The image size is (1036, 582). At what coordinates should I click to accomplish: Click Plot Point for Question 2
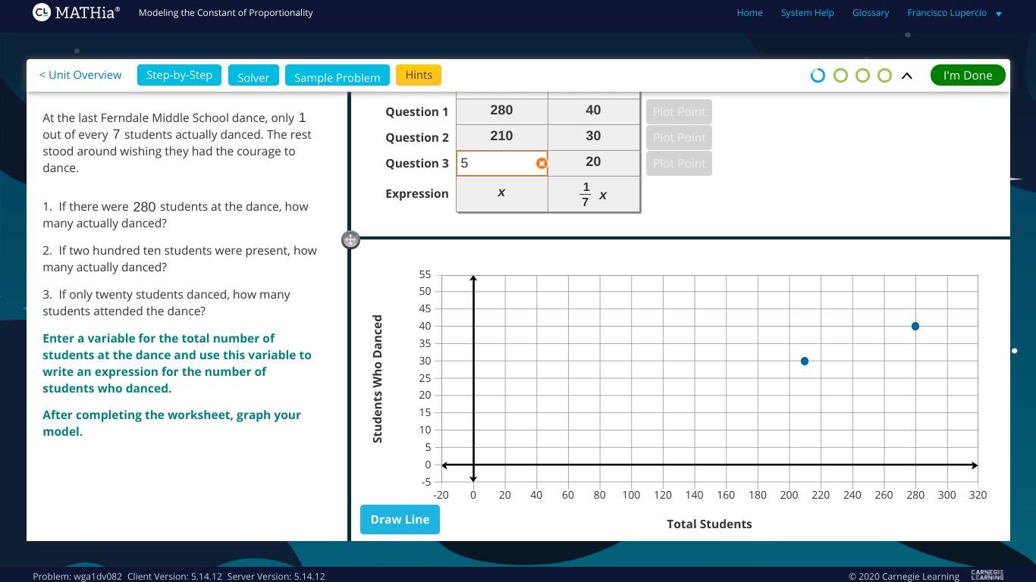point(679,137)
